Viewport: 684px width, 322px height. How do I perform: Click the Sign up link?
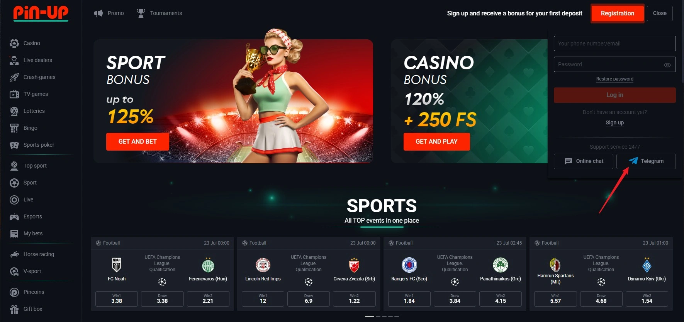(614, 122)
